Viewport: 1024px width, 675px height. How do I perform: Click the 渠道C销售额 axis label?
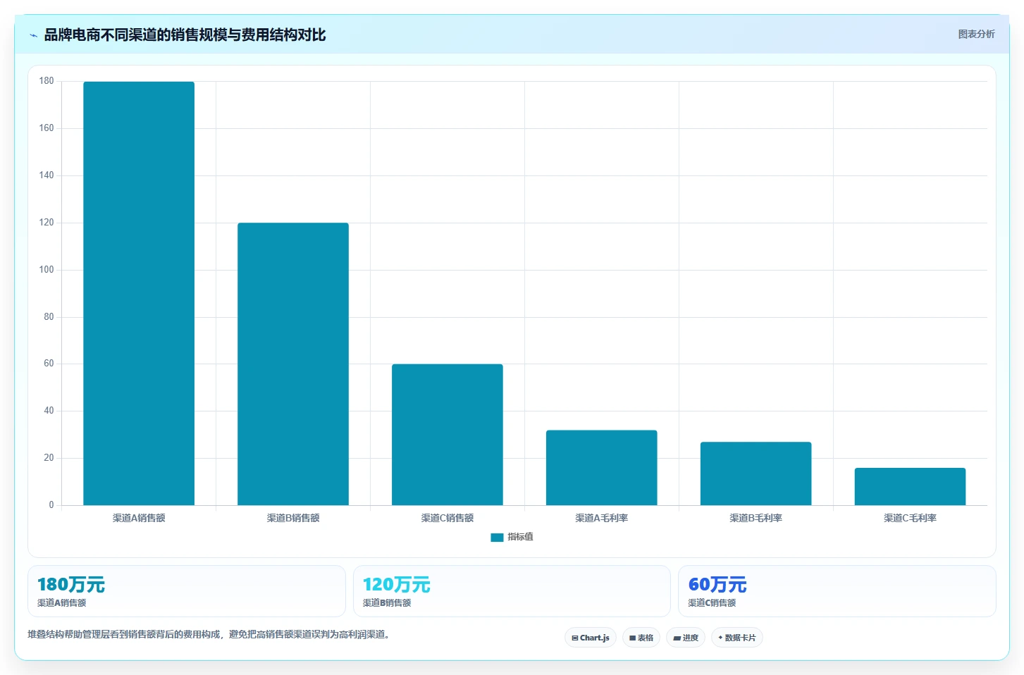448,518
